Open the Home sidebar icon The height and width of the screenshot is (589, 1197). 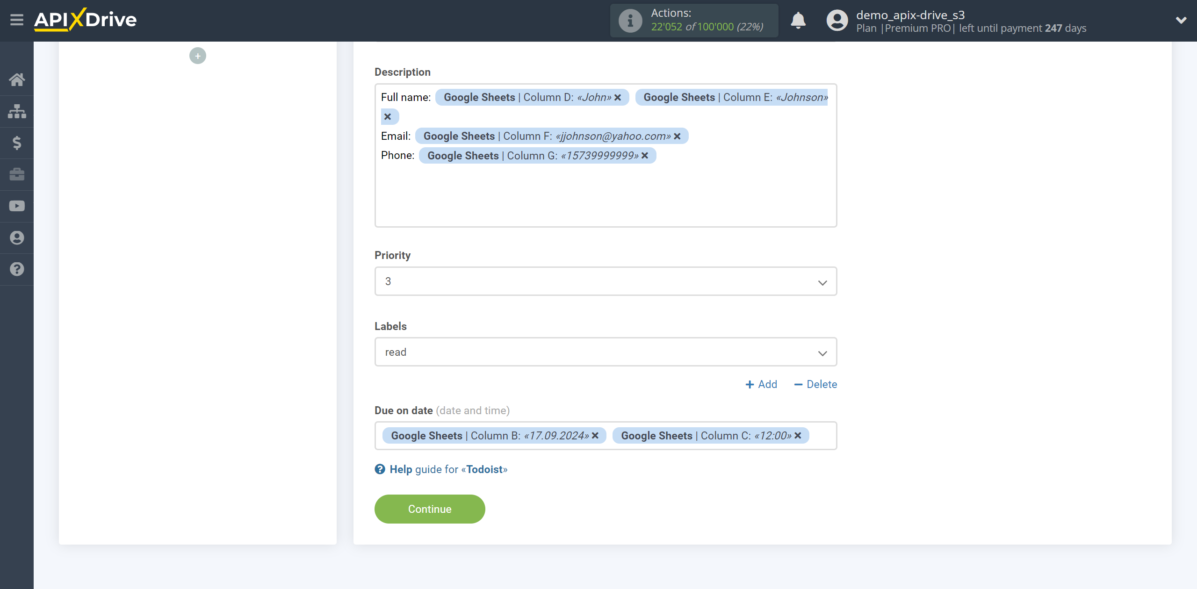coord(17,79)
